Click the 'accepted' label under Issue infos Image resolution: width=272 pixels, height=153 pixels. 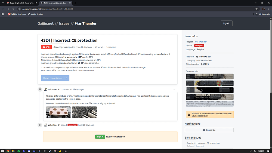tap(199, 45)
